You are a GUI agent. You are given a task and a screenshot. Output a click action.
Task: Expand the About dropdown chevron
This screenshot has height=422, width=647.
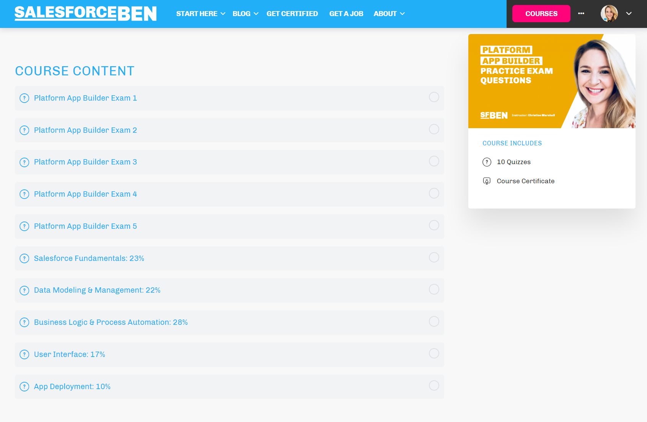pyautogui.click(x=402, y=14)
